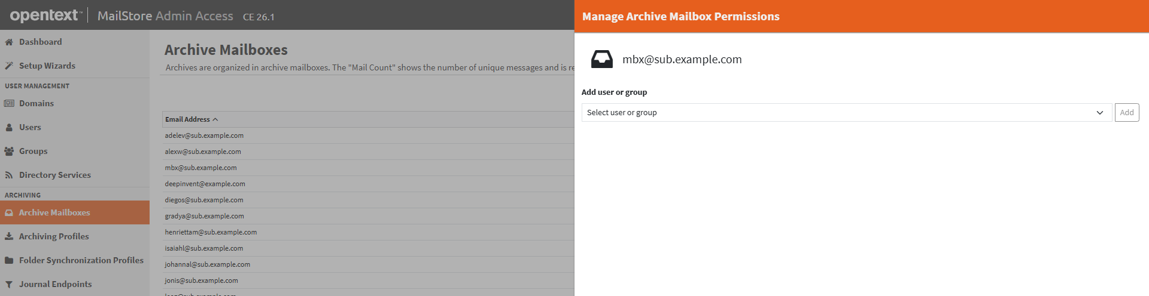
Task: Click the opentext logo in the header
Action: pyautogui.click(x=45, y=16)
